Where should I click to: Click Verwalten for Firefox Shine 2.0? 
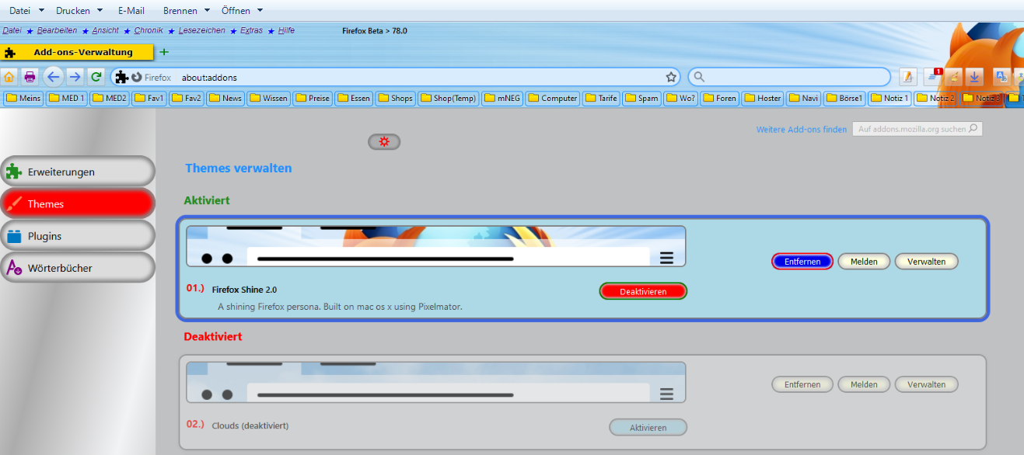(926, 262)
